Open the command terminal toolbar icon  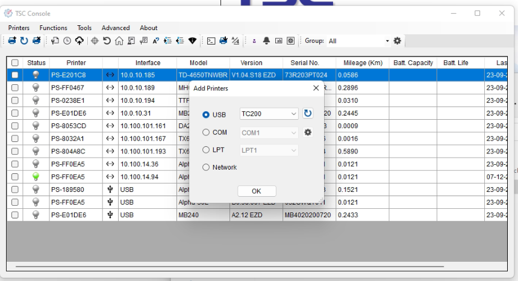pos(211,41)
